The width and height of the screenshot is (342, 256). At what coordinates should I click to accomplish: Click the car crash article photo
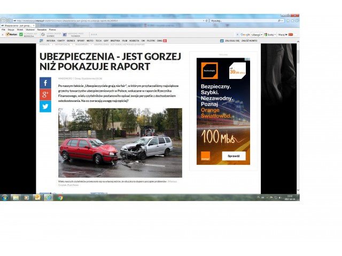click(x=120, y=142)
